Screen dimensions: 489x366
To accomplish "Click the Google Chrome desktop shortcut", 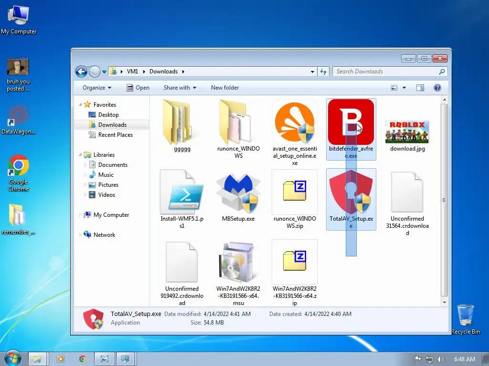I will [19, 173].
